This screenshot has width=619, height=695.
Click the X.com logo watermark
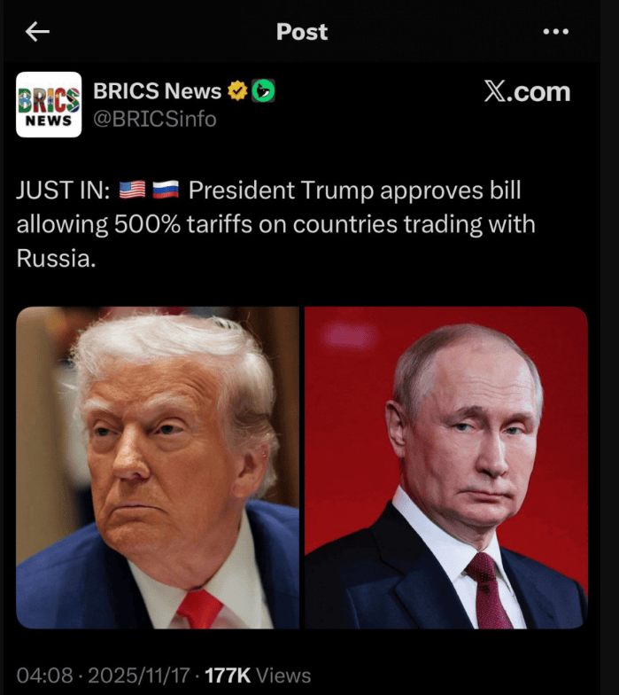pos(527,92)
